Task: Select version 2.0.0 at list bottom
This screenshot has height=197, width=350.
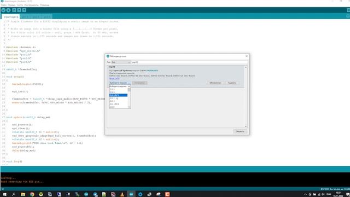Action: point(118,107)
